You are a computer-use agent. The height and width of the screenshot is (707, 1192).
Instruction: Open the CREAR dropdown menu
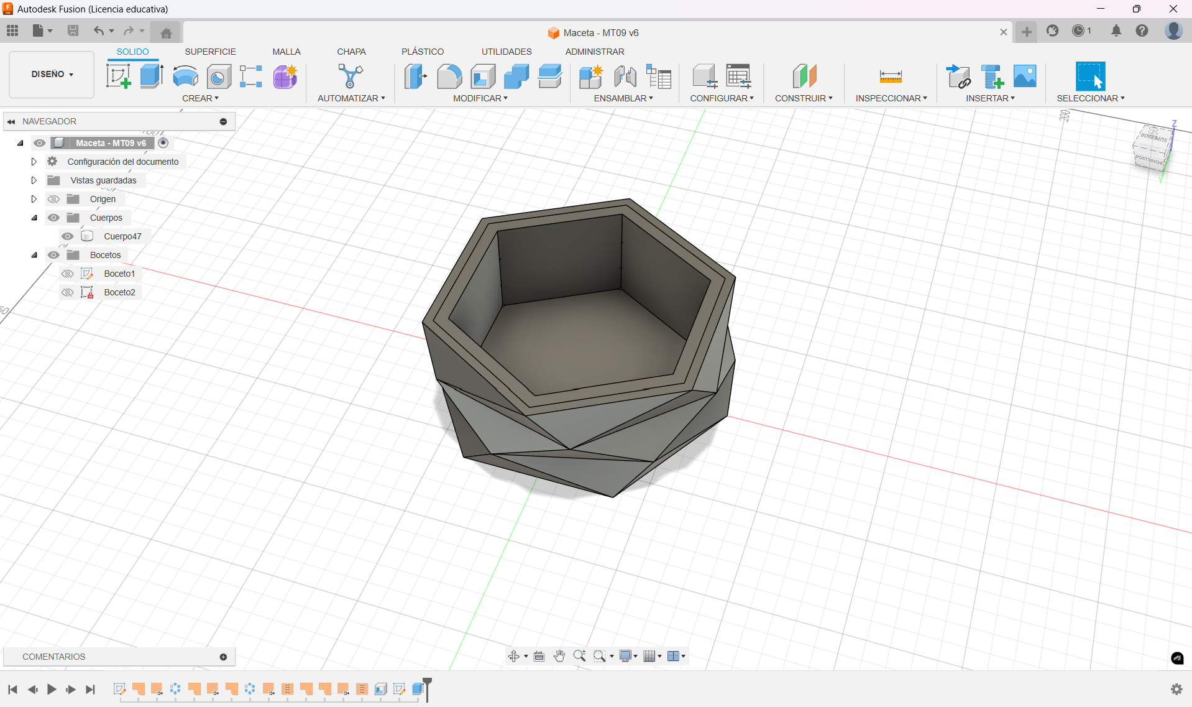(x=200, y=98)
